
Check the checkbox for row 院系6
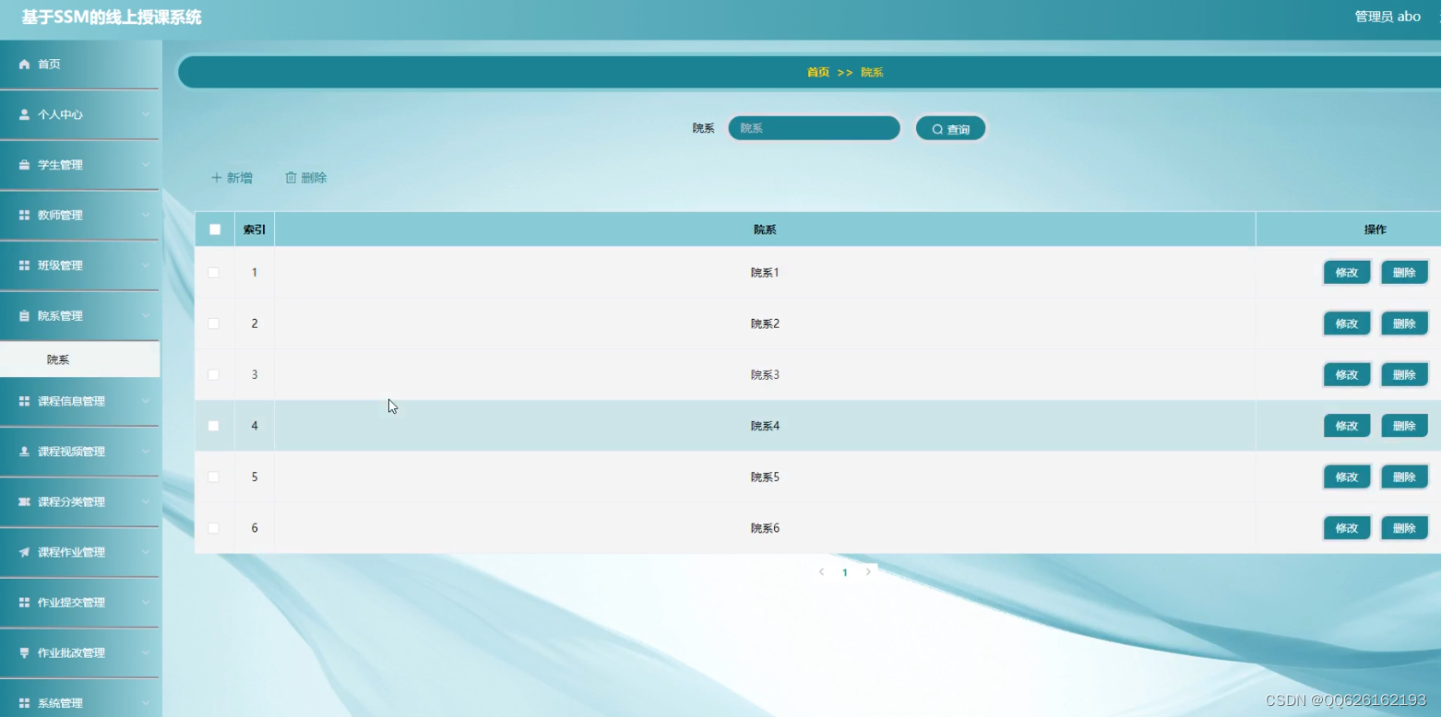point(214,528)
